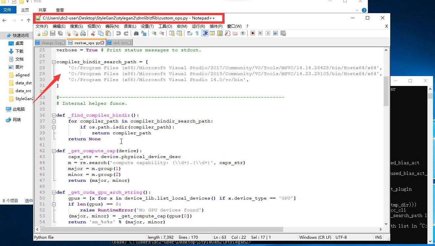Image resolution: width=435 pixels, height=246 pixels.
Task: Open the 编辑(E) menu
Action: (59, 26)
